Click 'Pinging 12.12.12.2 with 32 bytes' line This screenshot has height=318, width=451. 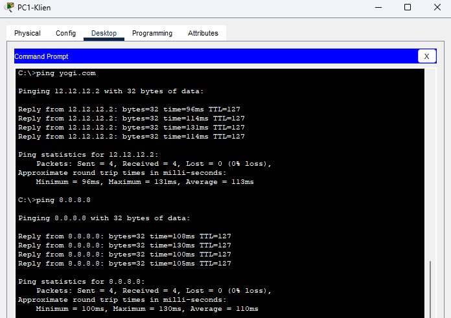point(111,91)
